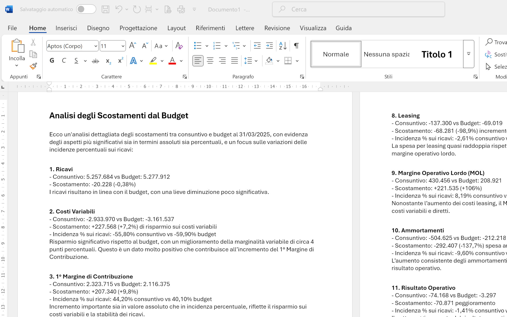Screen dimensions: 507x317
Task: Toggle bold (G) formatting
Action: [52, 61]
